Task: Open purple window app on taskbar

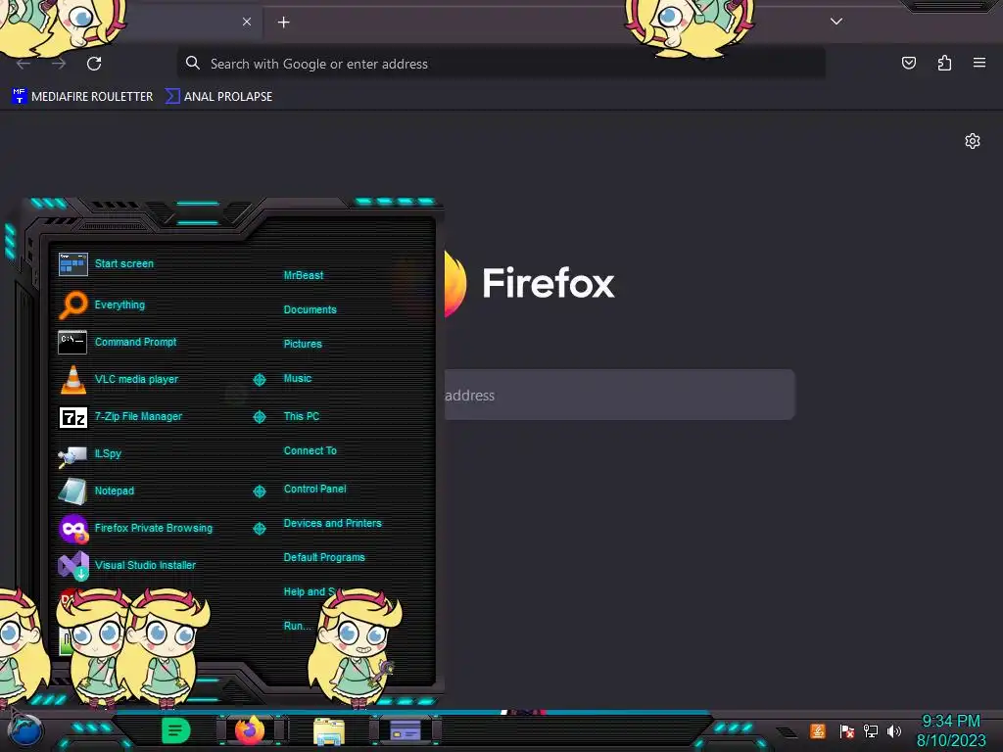Action: coord(406,730)
